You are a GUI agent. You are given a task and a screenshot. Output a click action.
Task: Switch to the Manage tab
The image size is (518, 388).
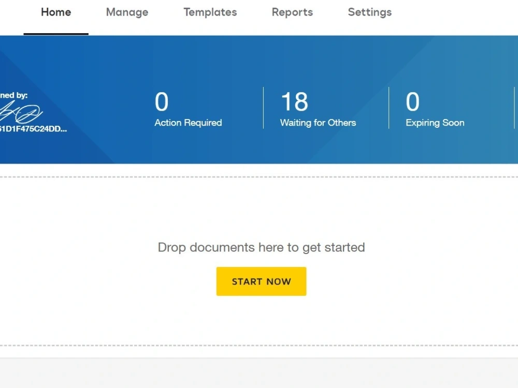(127, 12)
